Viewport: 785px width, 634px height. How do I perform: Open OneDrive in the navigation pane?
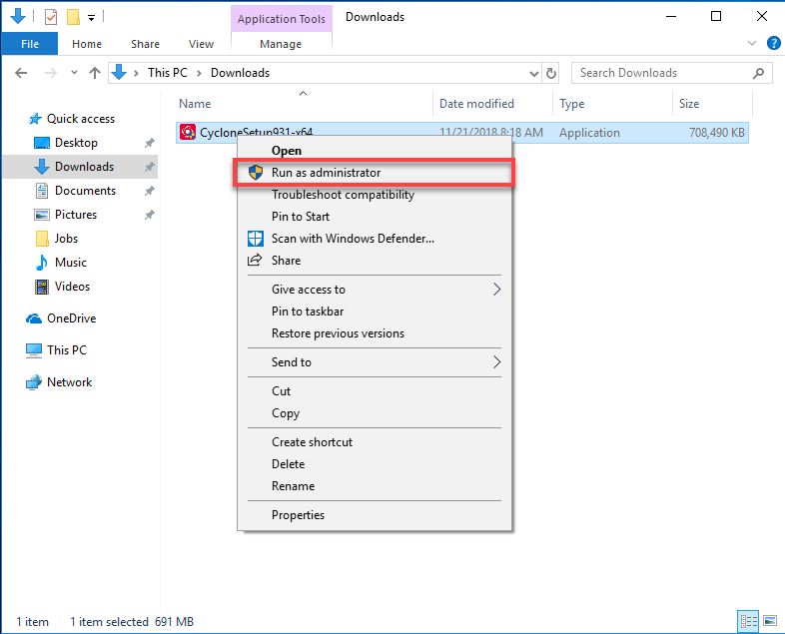71,318
